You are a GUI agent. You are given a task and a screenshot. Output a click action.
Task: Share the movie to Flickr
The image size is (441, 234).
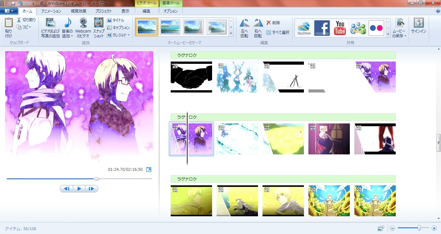(x=376, y=28)
